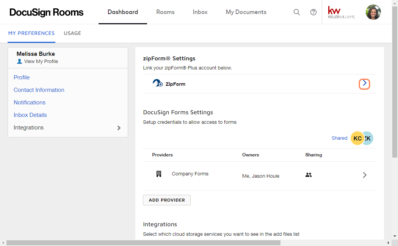Click the person icon beside View My Profile
Screen dimensions: 398x246
click(19, 61)
